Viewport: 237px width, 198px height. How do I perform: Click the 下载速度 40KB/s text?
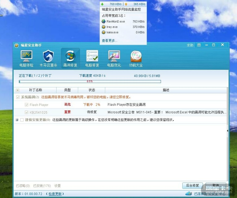click(92, 76)
